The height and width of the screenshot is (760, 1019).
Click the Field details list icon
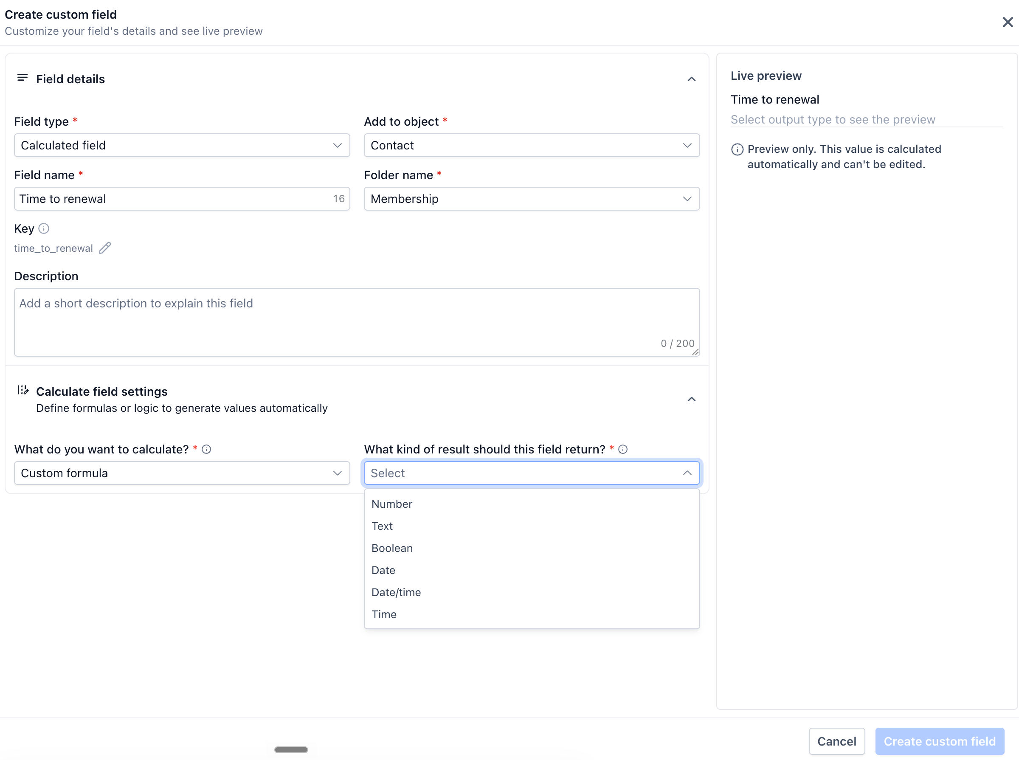(x=22, y=78)
